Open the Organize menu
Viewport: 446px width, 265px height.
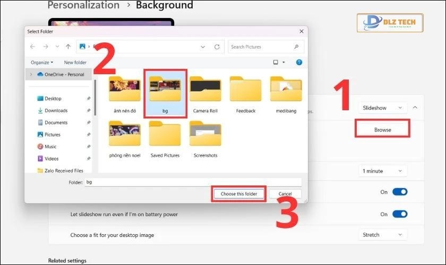click(x=42, y=63)
